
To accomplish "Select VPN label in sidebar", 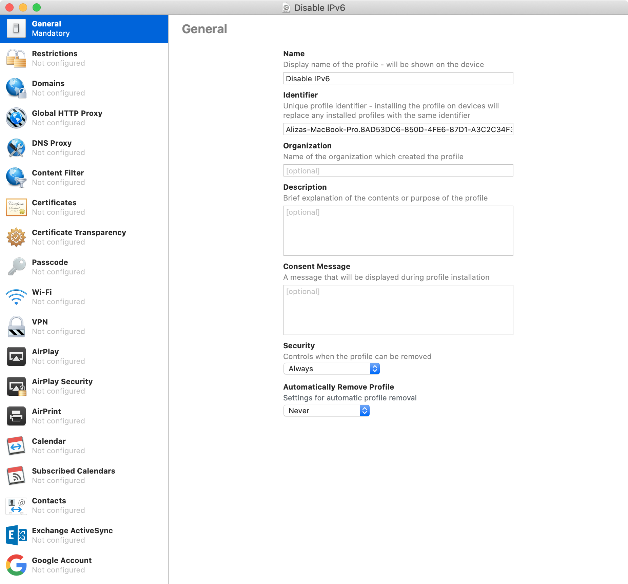I will [x=40, y=322].
